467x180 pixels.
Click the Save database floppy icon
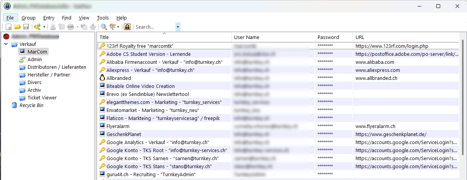tap(26, 27)
